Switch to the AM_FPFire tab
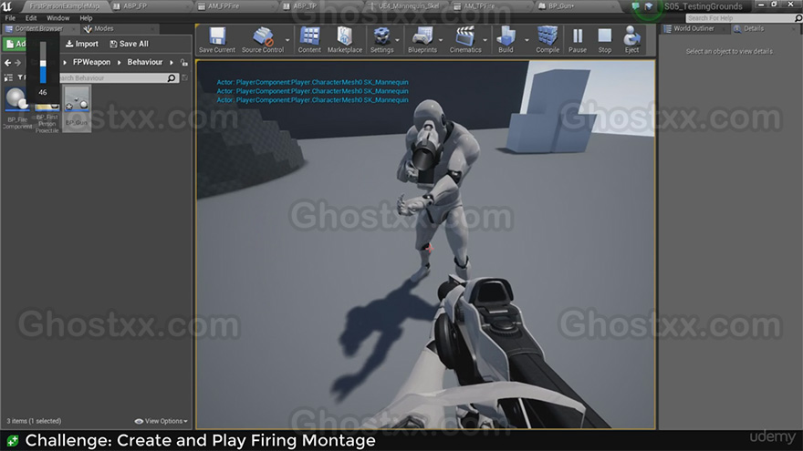Viewport: 803px width, 451px height. point(224,6)
